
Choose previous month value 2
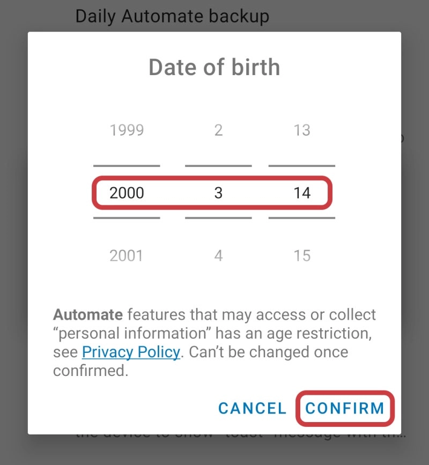(x=218, y=130)
